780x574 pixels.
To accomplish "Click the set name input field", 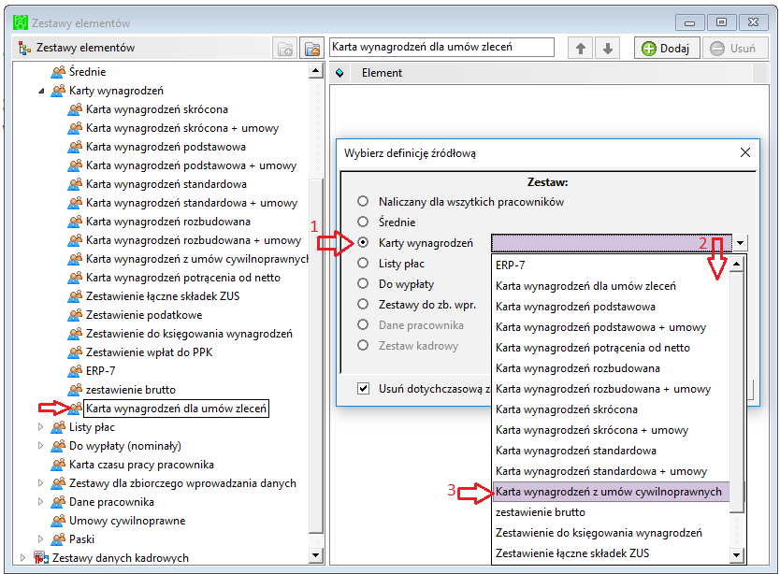I will (441, 48).
